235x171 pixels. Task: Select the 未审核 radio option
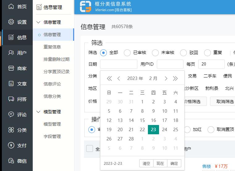coord(155,52)
